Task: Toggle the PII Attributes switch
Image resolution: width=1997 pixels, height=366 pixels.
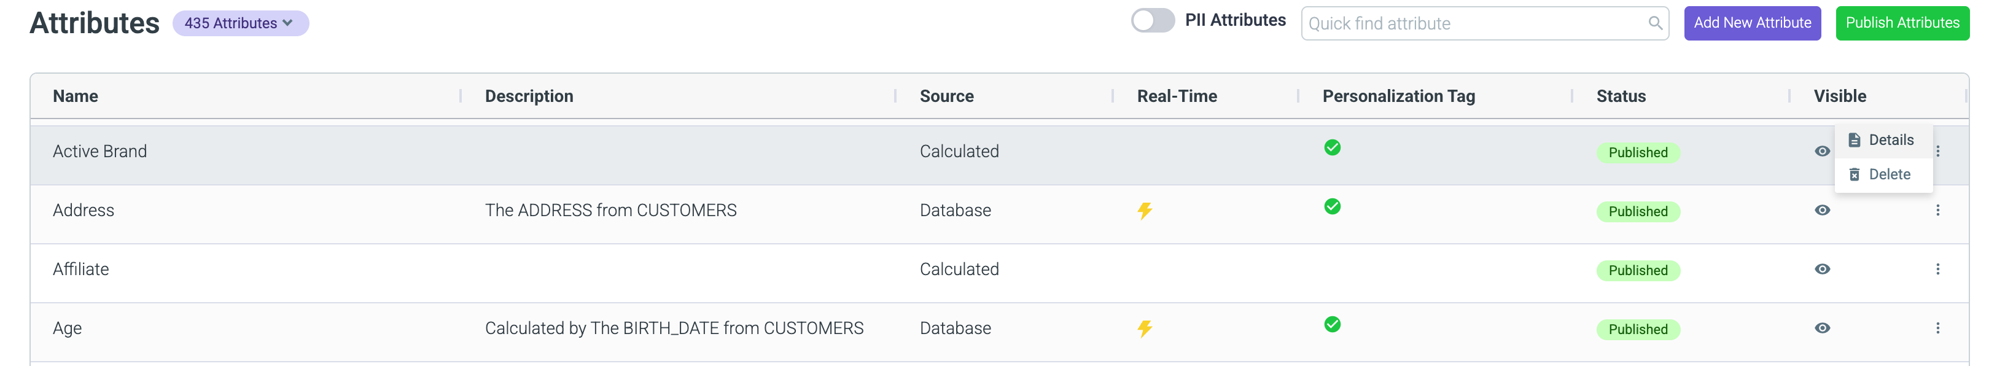Action: 1152,21
